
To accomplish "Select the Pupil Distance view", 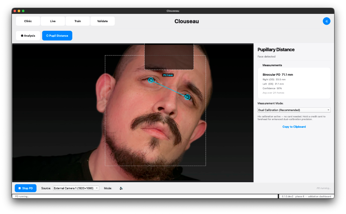I will [57, 35].
